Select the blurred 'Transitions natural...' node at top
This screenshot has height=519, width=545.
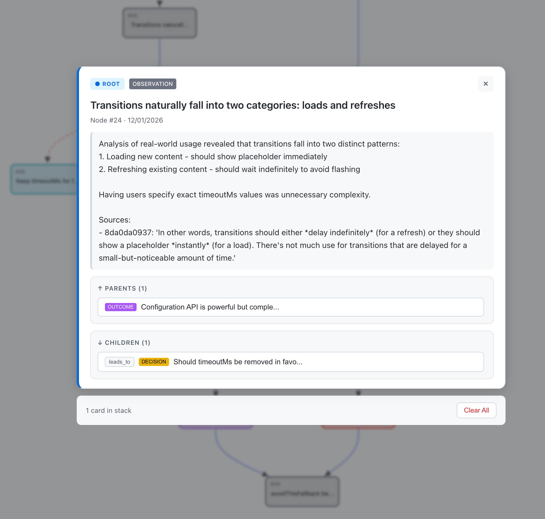pyautogui.click(x=160, y=23)
